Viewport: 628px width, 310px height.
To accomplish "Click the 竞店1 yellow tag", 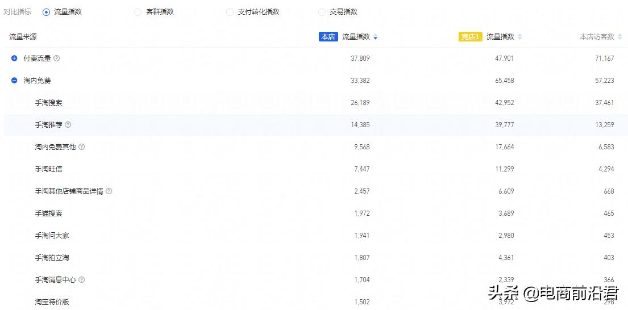I will tap(470, 37).
